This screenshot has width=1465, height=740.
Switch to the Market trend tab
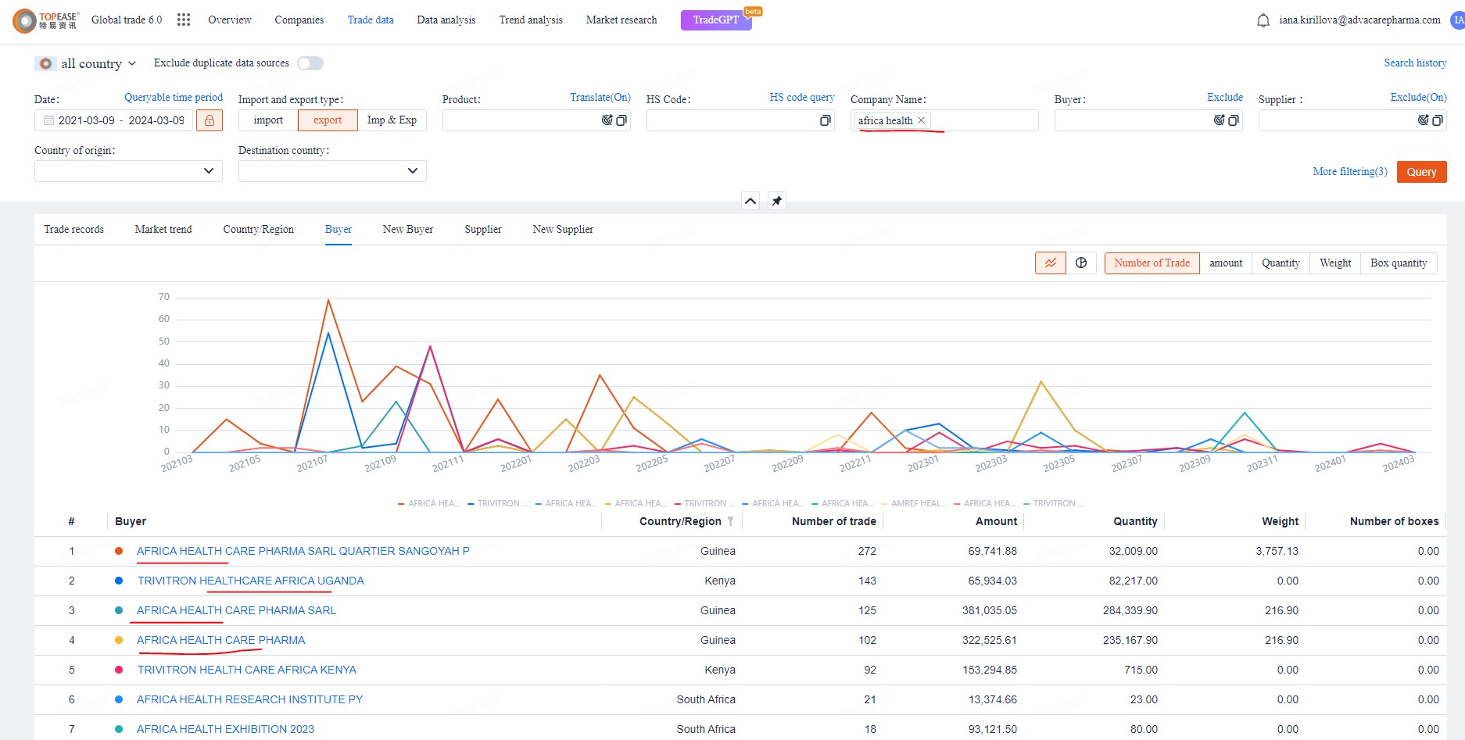pyautogui.click(x=163, y=229)
